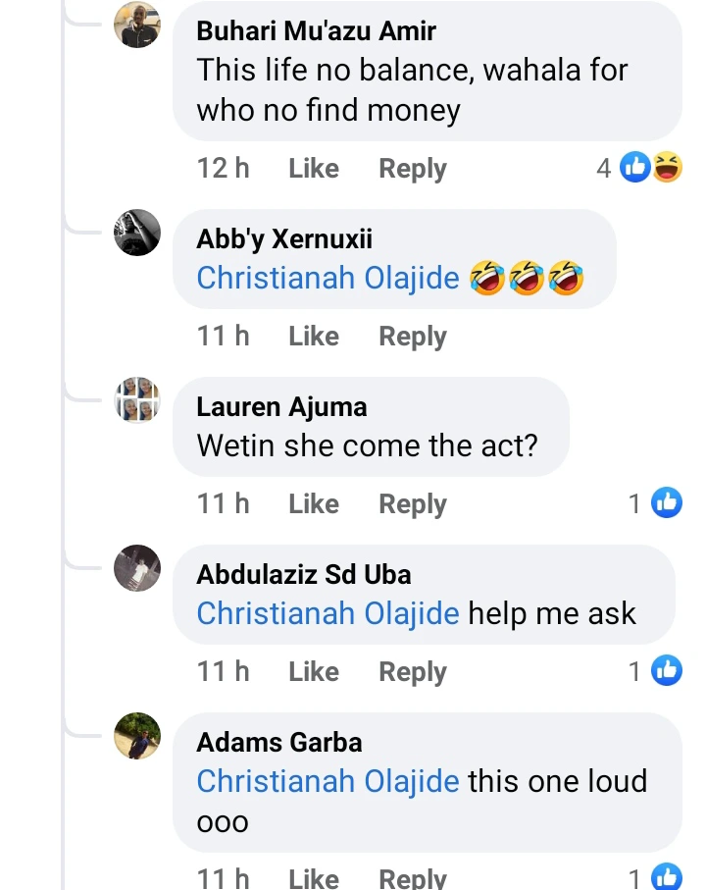Open Abb'y Xernuxii's profile avatar
The width and height of the screenshot is (706, 890).
tap(137, 233)
